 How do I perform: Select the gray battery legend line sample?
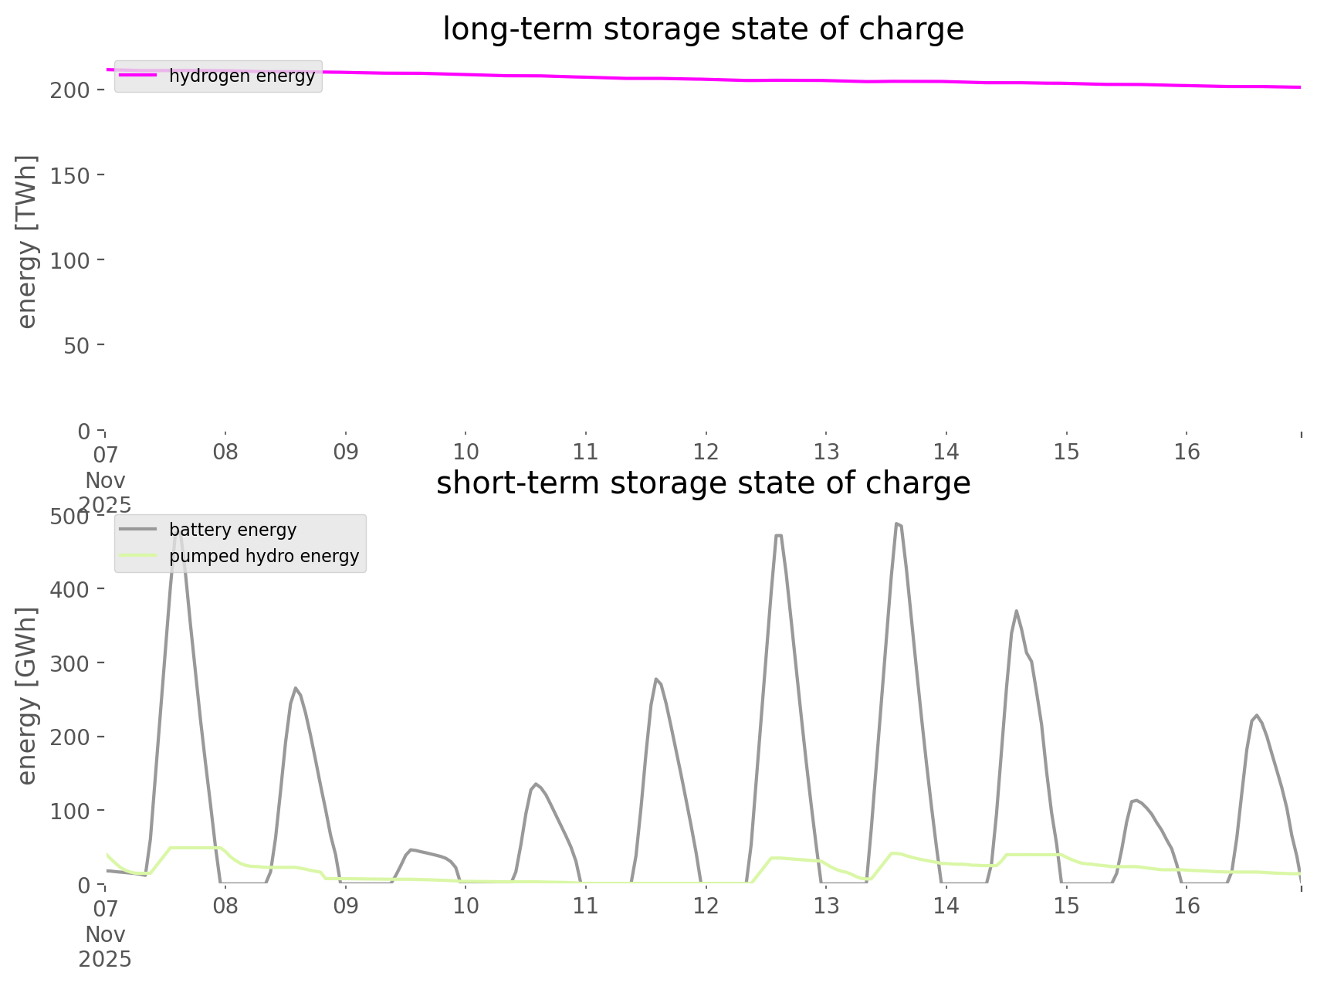[x=139, y=530]
